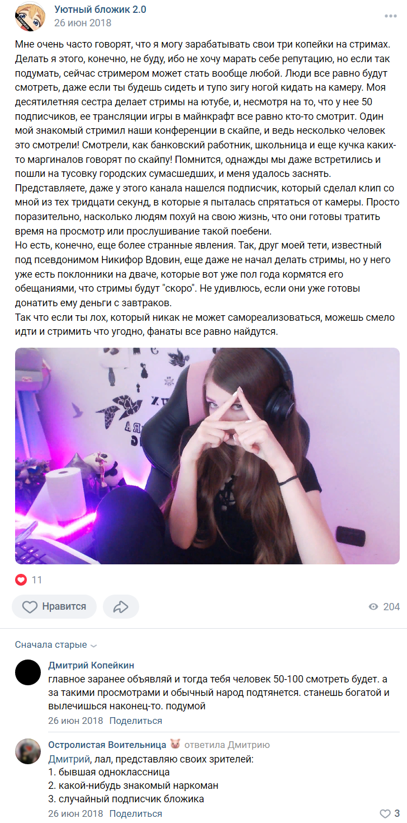Viewport: 407px width, 823px height.
Task: Open the attached webcam photo
Action: 207,456
